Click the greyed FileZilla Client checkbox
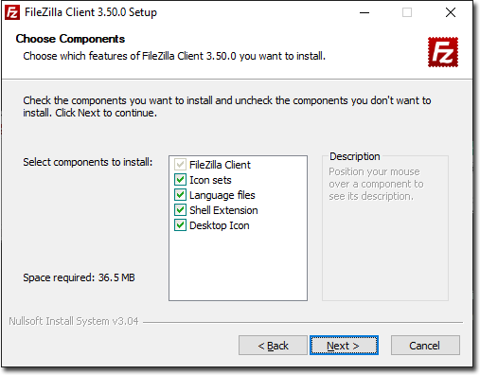This screenshot has height=375, width=480. tap(180, 165)
